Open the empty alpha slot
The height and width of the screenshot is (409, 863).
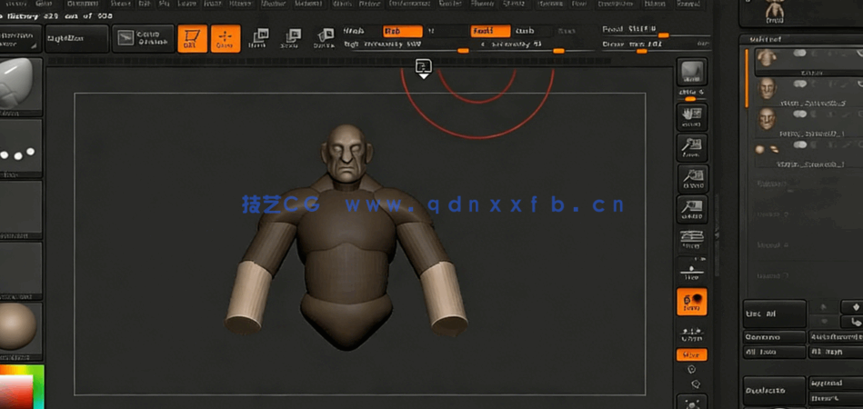click(x=20, y=209)
